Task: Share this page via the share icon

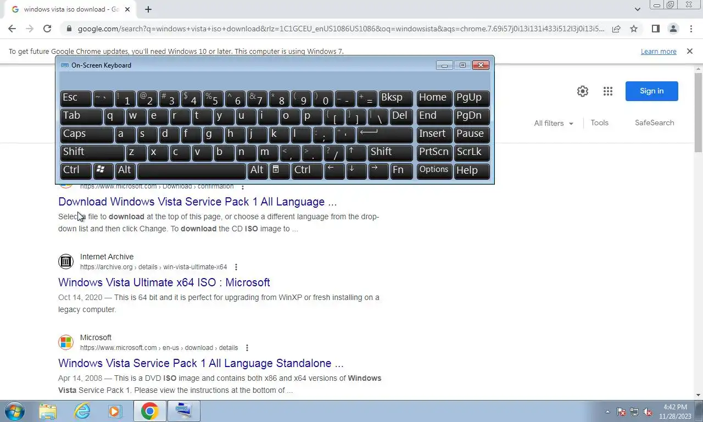Action: [x=616, y=29]
